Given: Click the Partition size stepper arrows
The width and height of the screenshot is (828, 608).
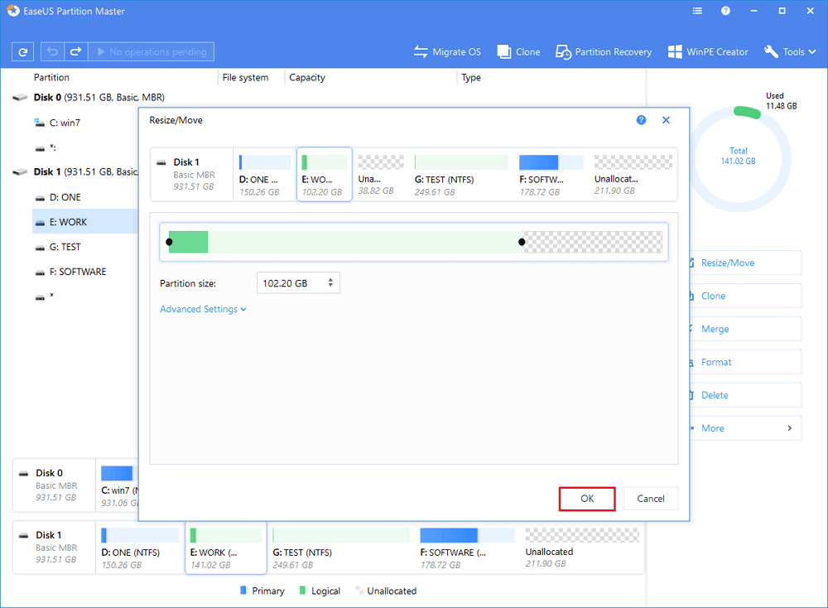Looking at the screenshot, I should point(330,283).
